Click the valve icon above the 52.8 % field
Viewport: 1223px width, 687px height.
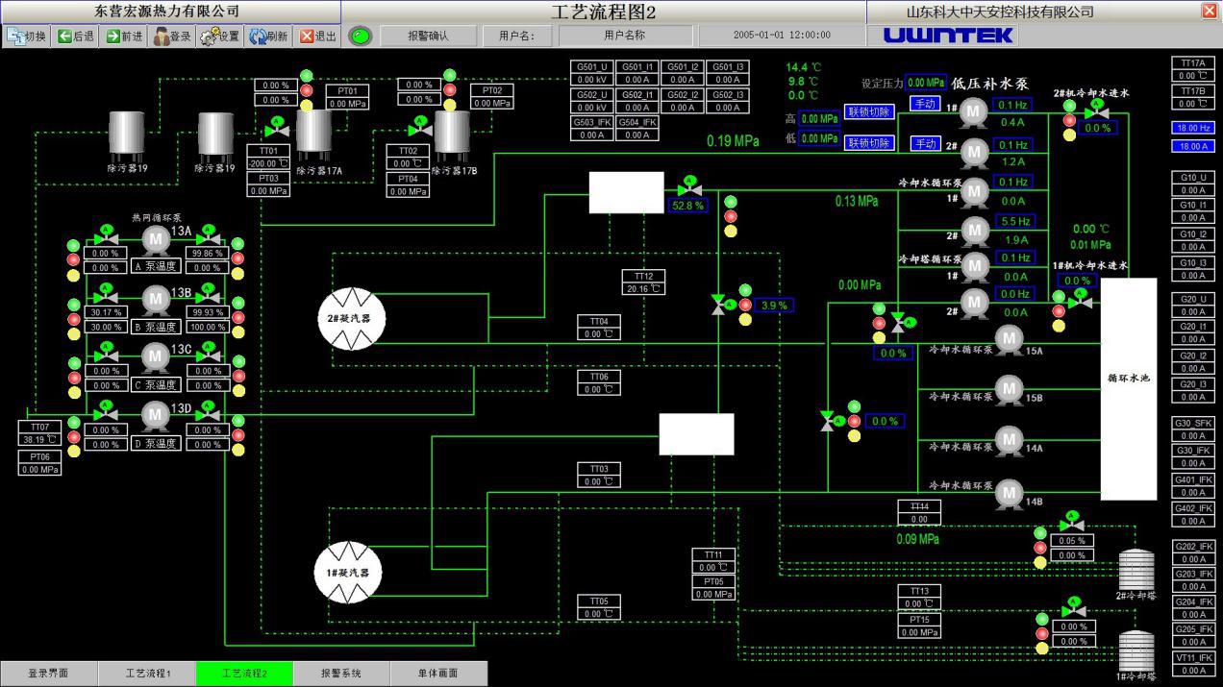click(689, 184)
